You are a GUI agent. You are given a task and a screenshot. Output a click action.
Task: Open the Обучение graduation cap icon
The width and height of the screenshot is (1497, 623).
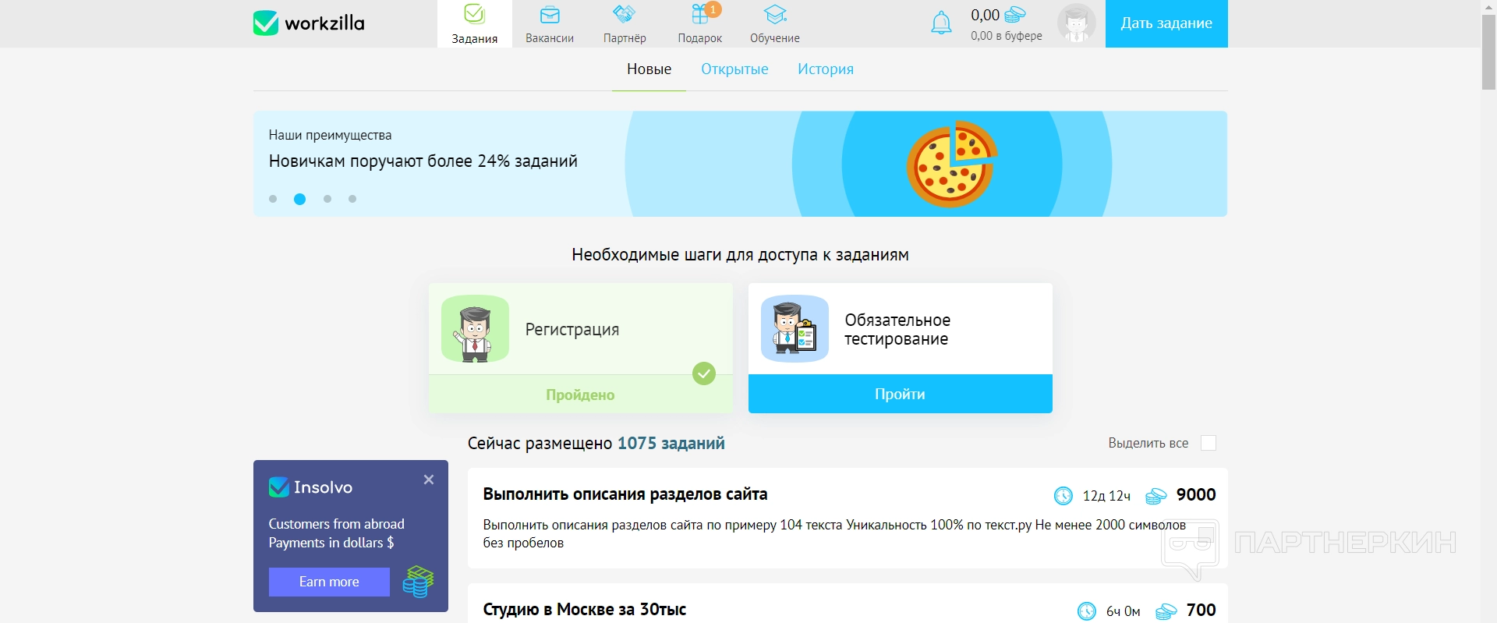[775, 14]
